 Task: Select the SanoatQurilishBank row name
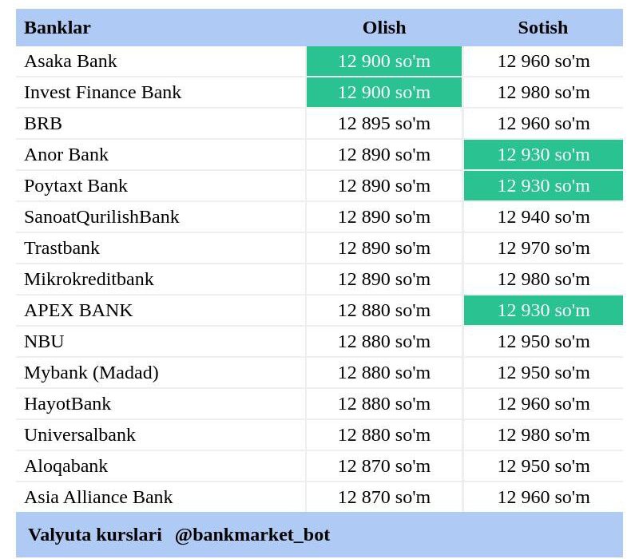pyautogui.click(x=101, y=216)
